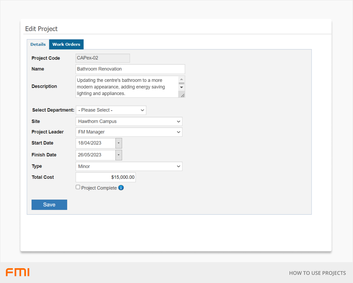This screenshot has width=353, height=283.
Task: Open the Finish Date calendar picker
Action: [x=119, y=155]
